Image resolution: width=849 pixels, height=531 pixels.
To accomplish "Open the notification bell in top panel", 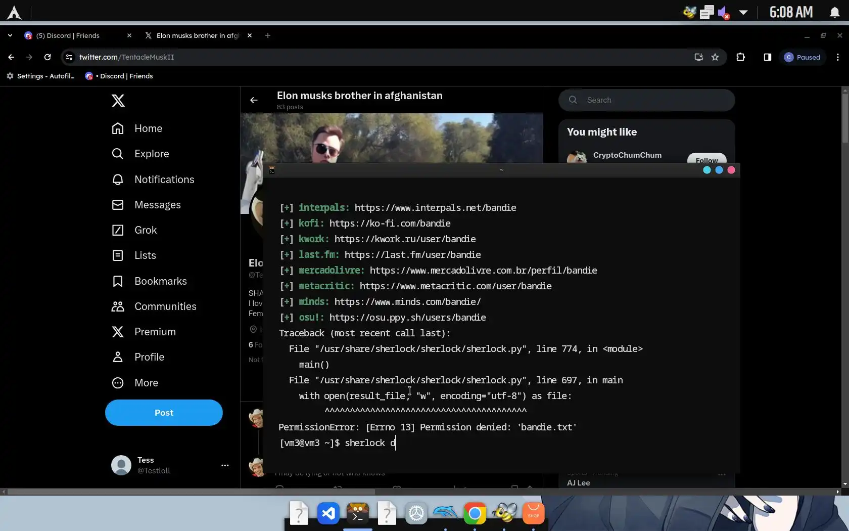I will tap(835, 12).
